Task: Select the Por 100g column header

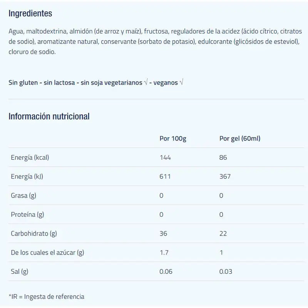Action: point(173,138)
